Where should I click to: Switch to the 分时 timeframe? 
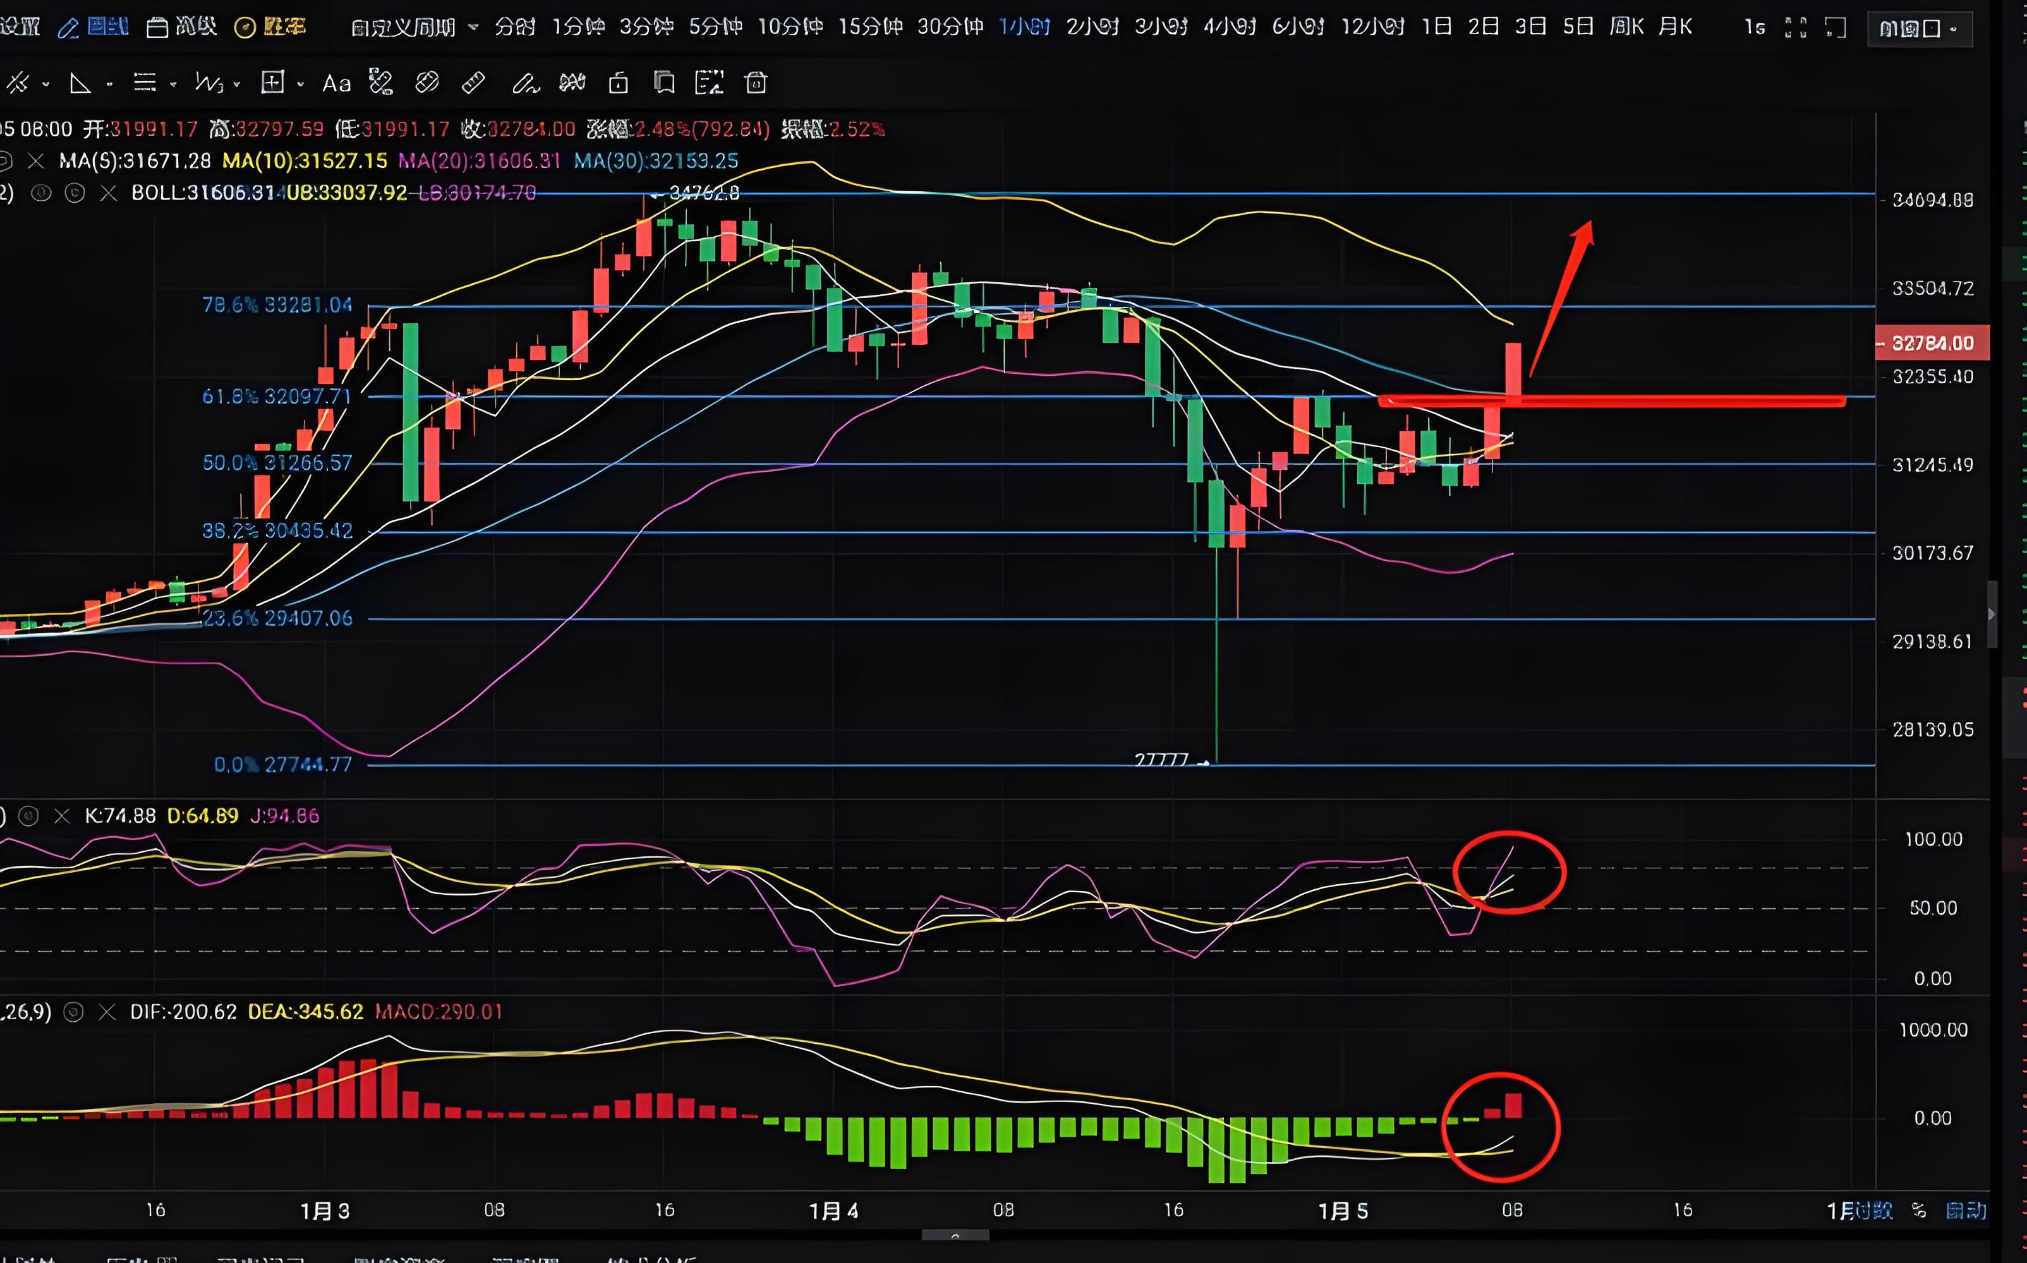pos(515,27)
